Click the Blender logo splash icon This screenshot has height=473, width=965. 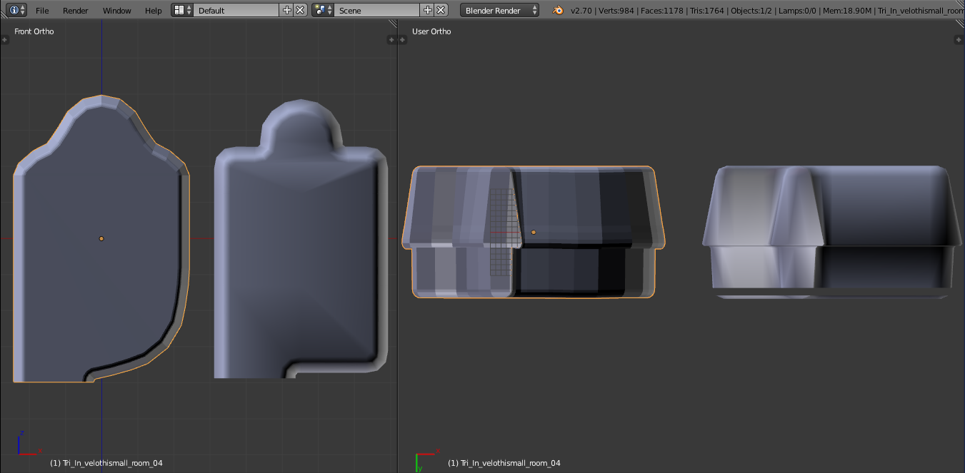[x=557, y=10]
